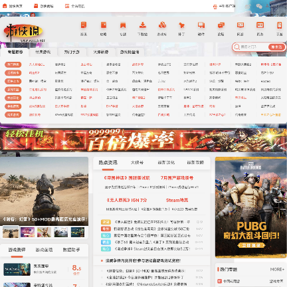Click the 全站导航 list icon in the top bar
The image size is (287, 287).
(x=66, y=6)
